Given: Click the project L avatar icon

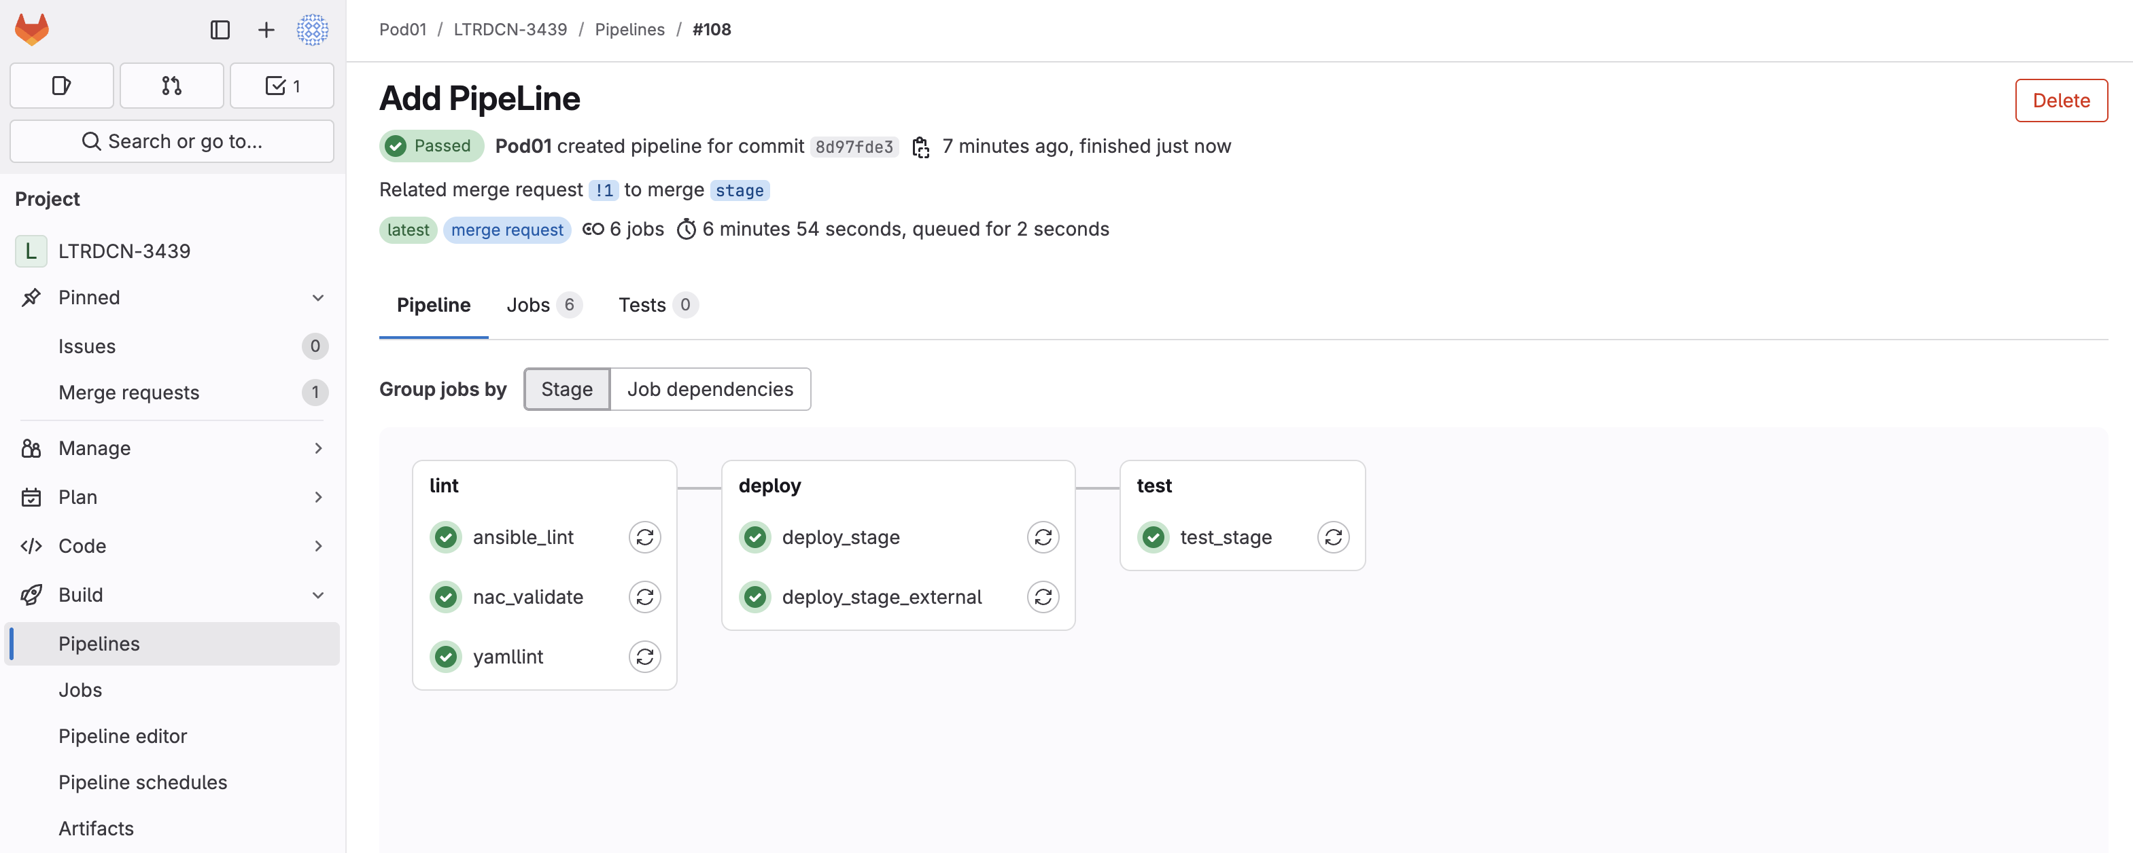Looking at the screenshot, I should 31,251.
